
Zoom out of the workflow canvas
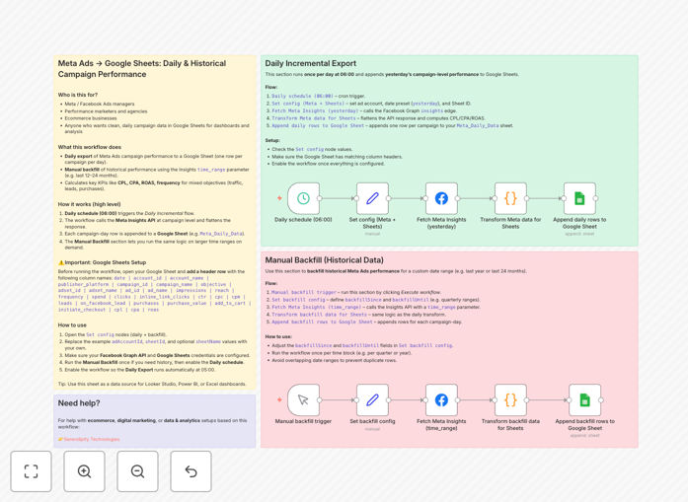click(137, 471)
